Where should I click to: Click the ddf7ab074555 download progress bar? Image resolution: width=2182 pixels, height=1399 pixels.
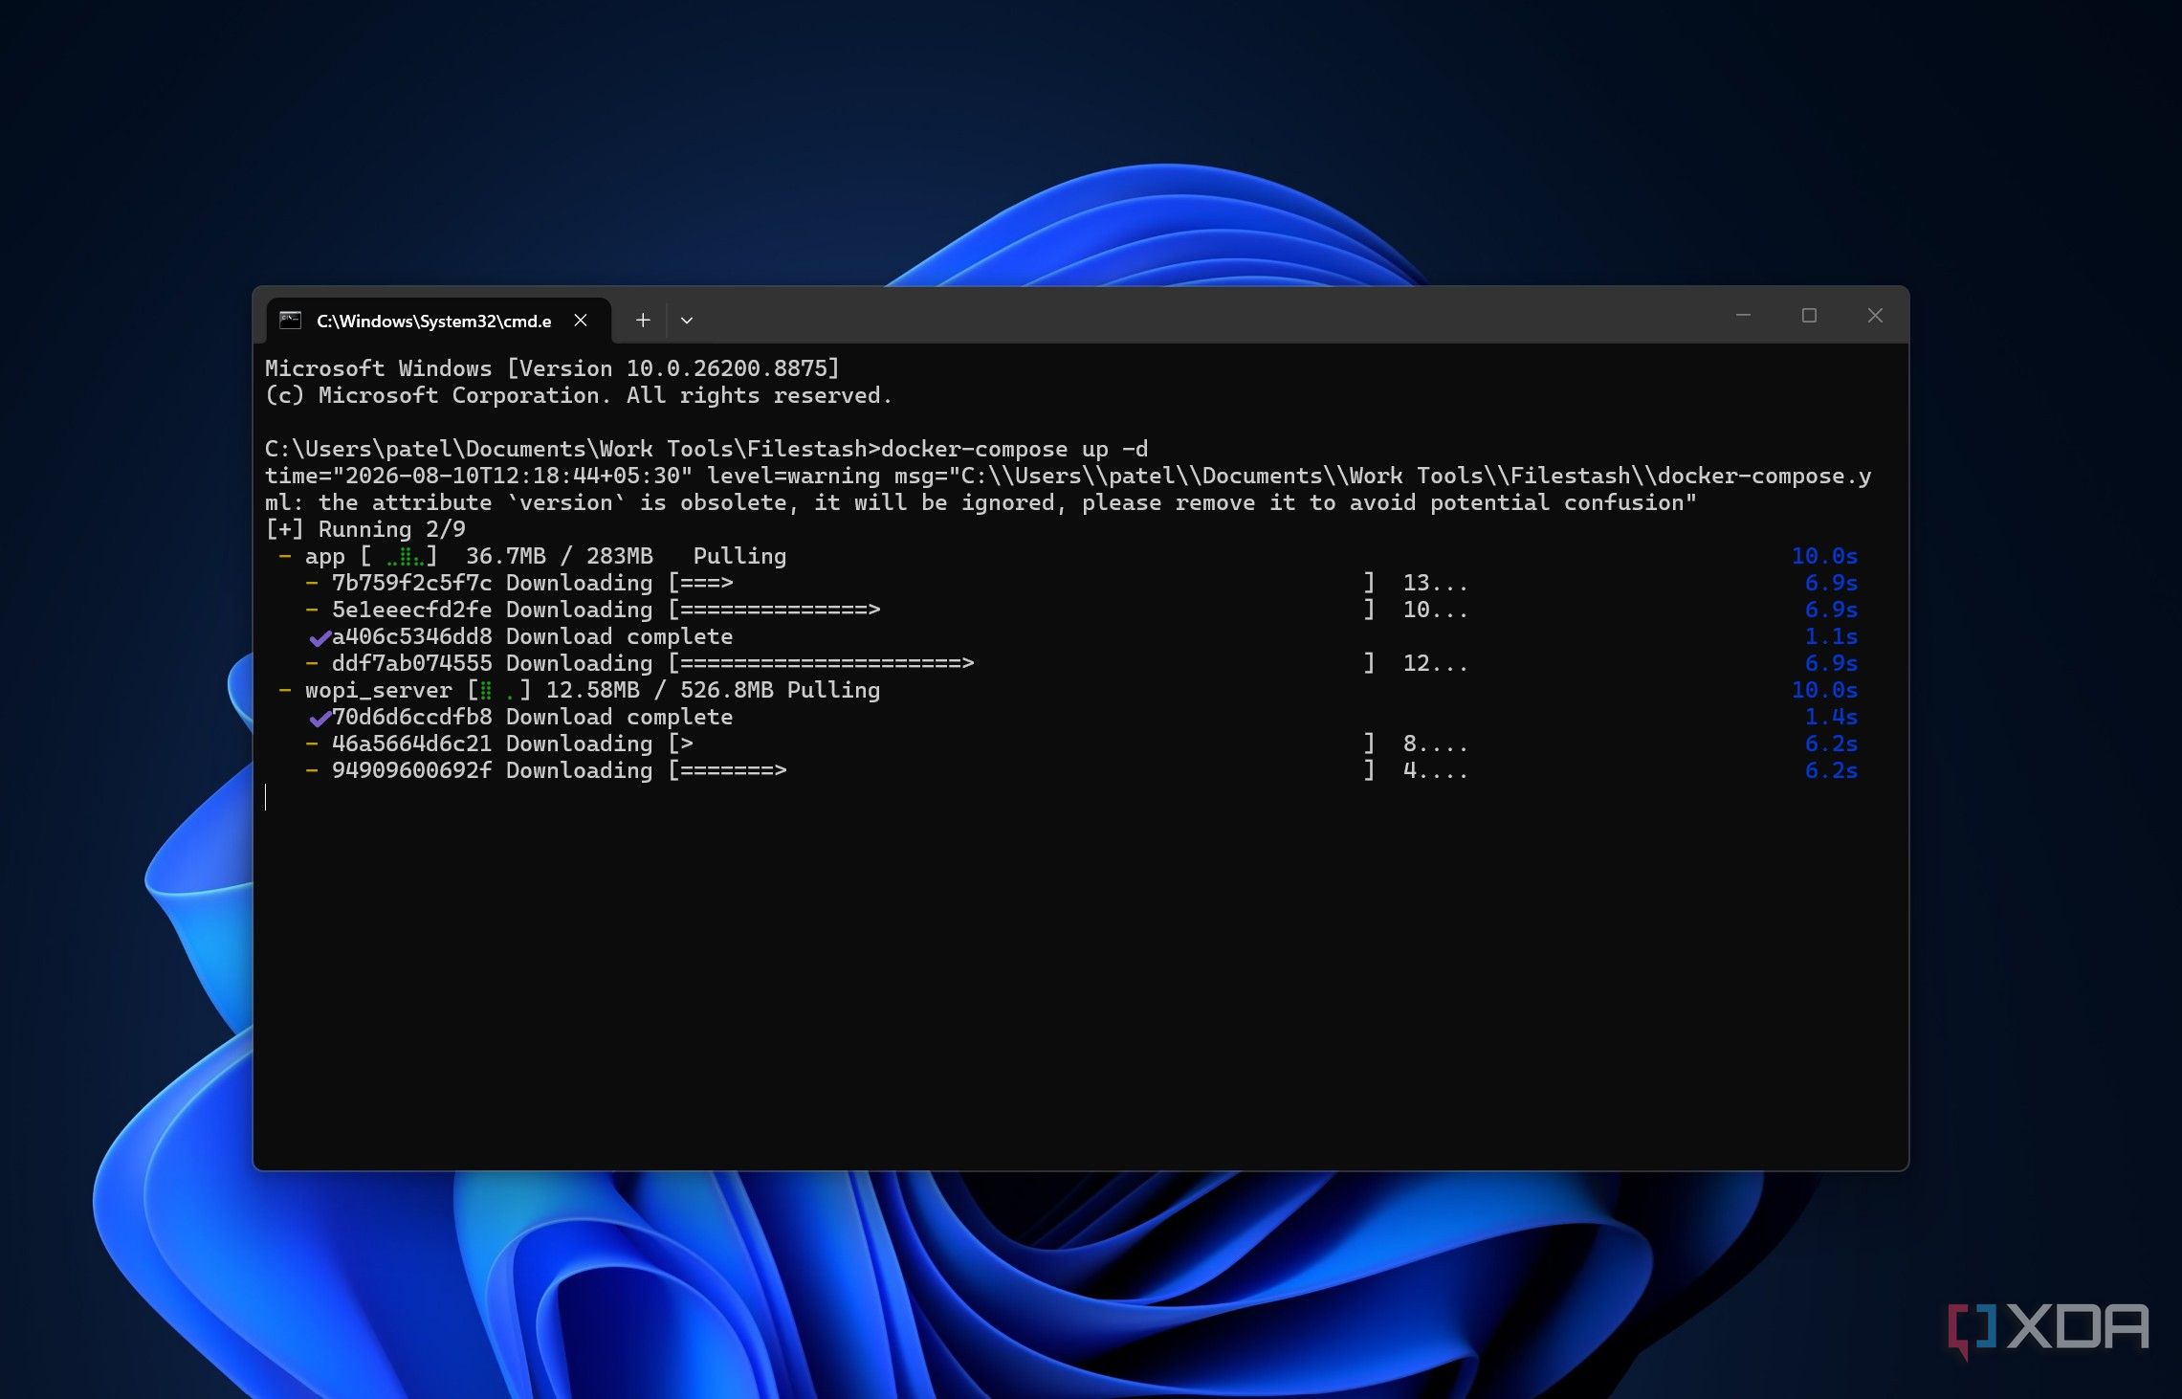coord(1022,663)
